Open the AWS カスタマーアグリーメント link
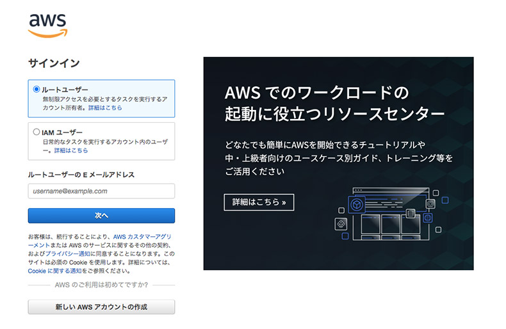Viewport: 506px width, 329px height. [142, 237]
